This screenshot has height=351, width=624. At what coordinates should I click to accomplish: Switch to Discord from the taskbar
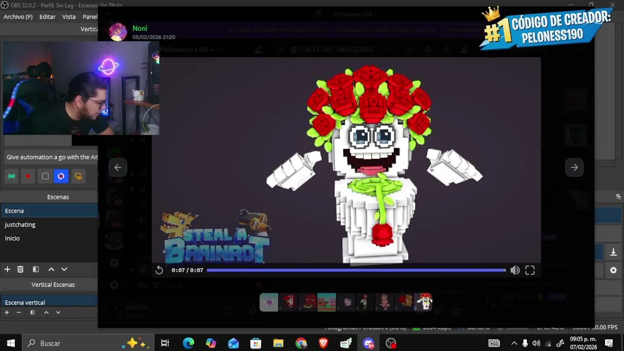(x=369, y=343)
